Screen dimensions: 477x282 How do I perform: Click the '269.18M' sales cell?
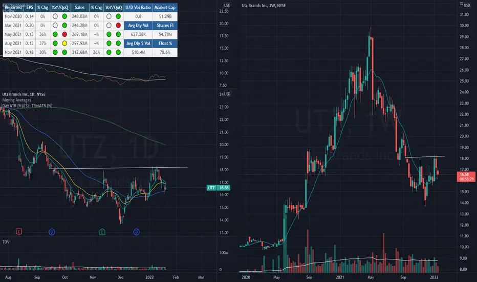pyautogui.click(x=80, y=34)
